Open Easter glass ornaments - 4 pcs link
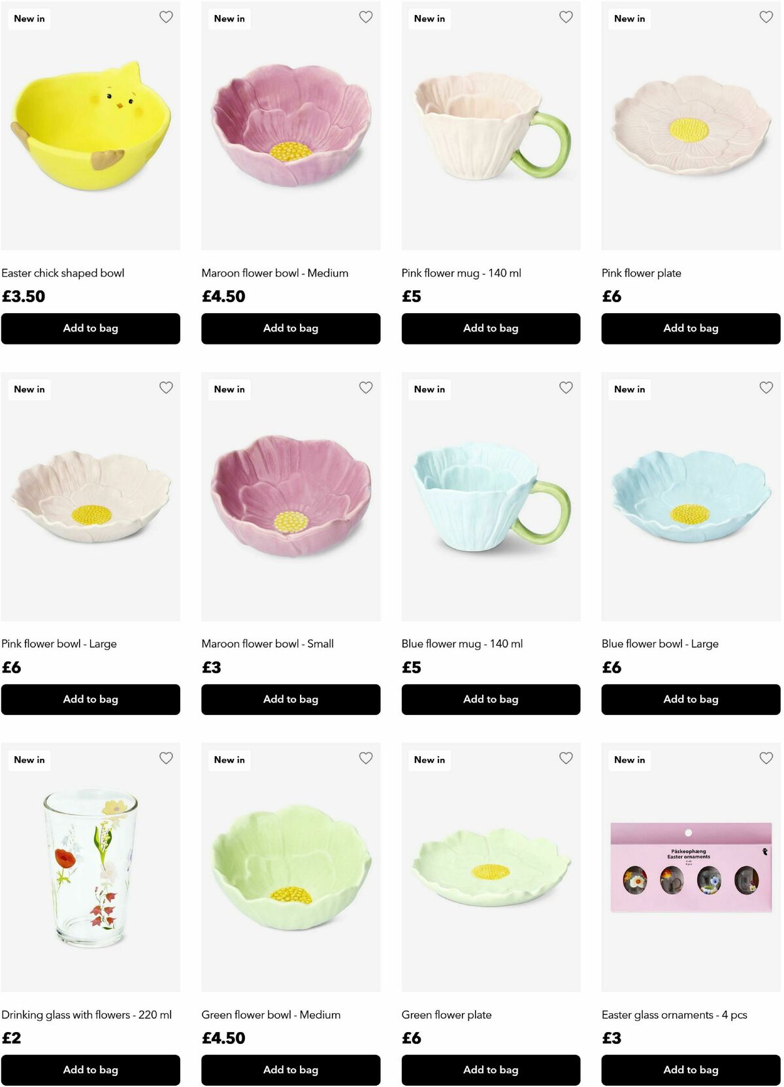The height and width of the screenshot is (1087, 784). (x=674, y=1015)
